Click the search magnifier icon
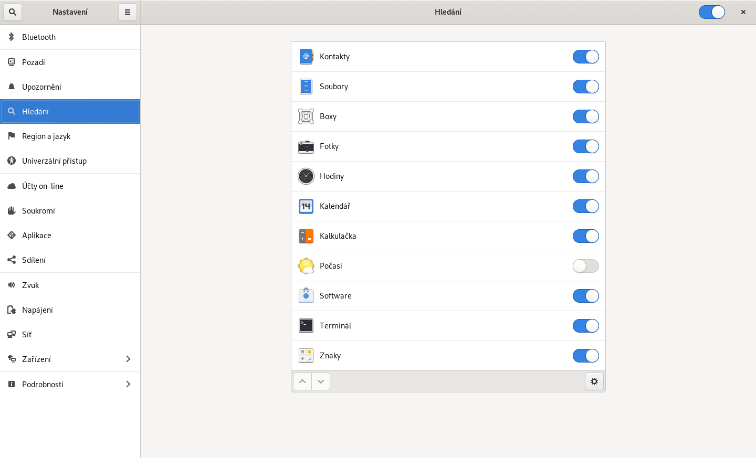This screenshot has height=458, width=756. [x=12, y=12]
